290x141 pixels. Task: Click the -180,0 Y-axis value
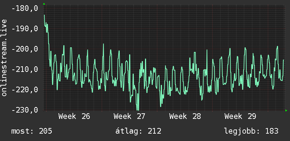tap(25, 8)
